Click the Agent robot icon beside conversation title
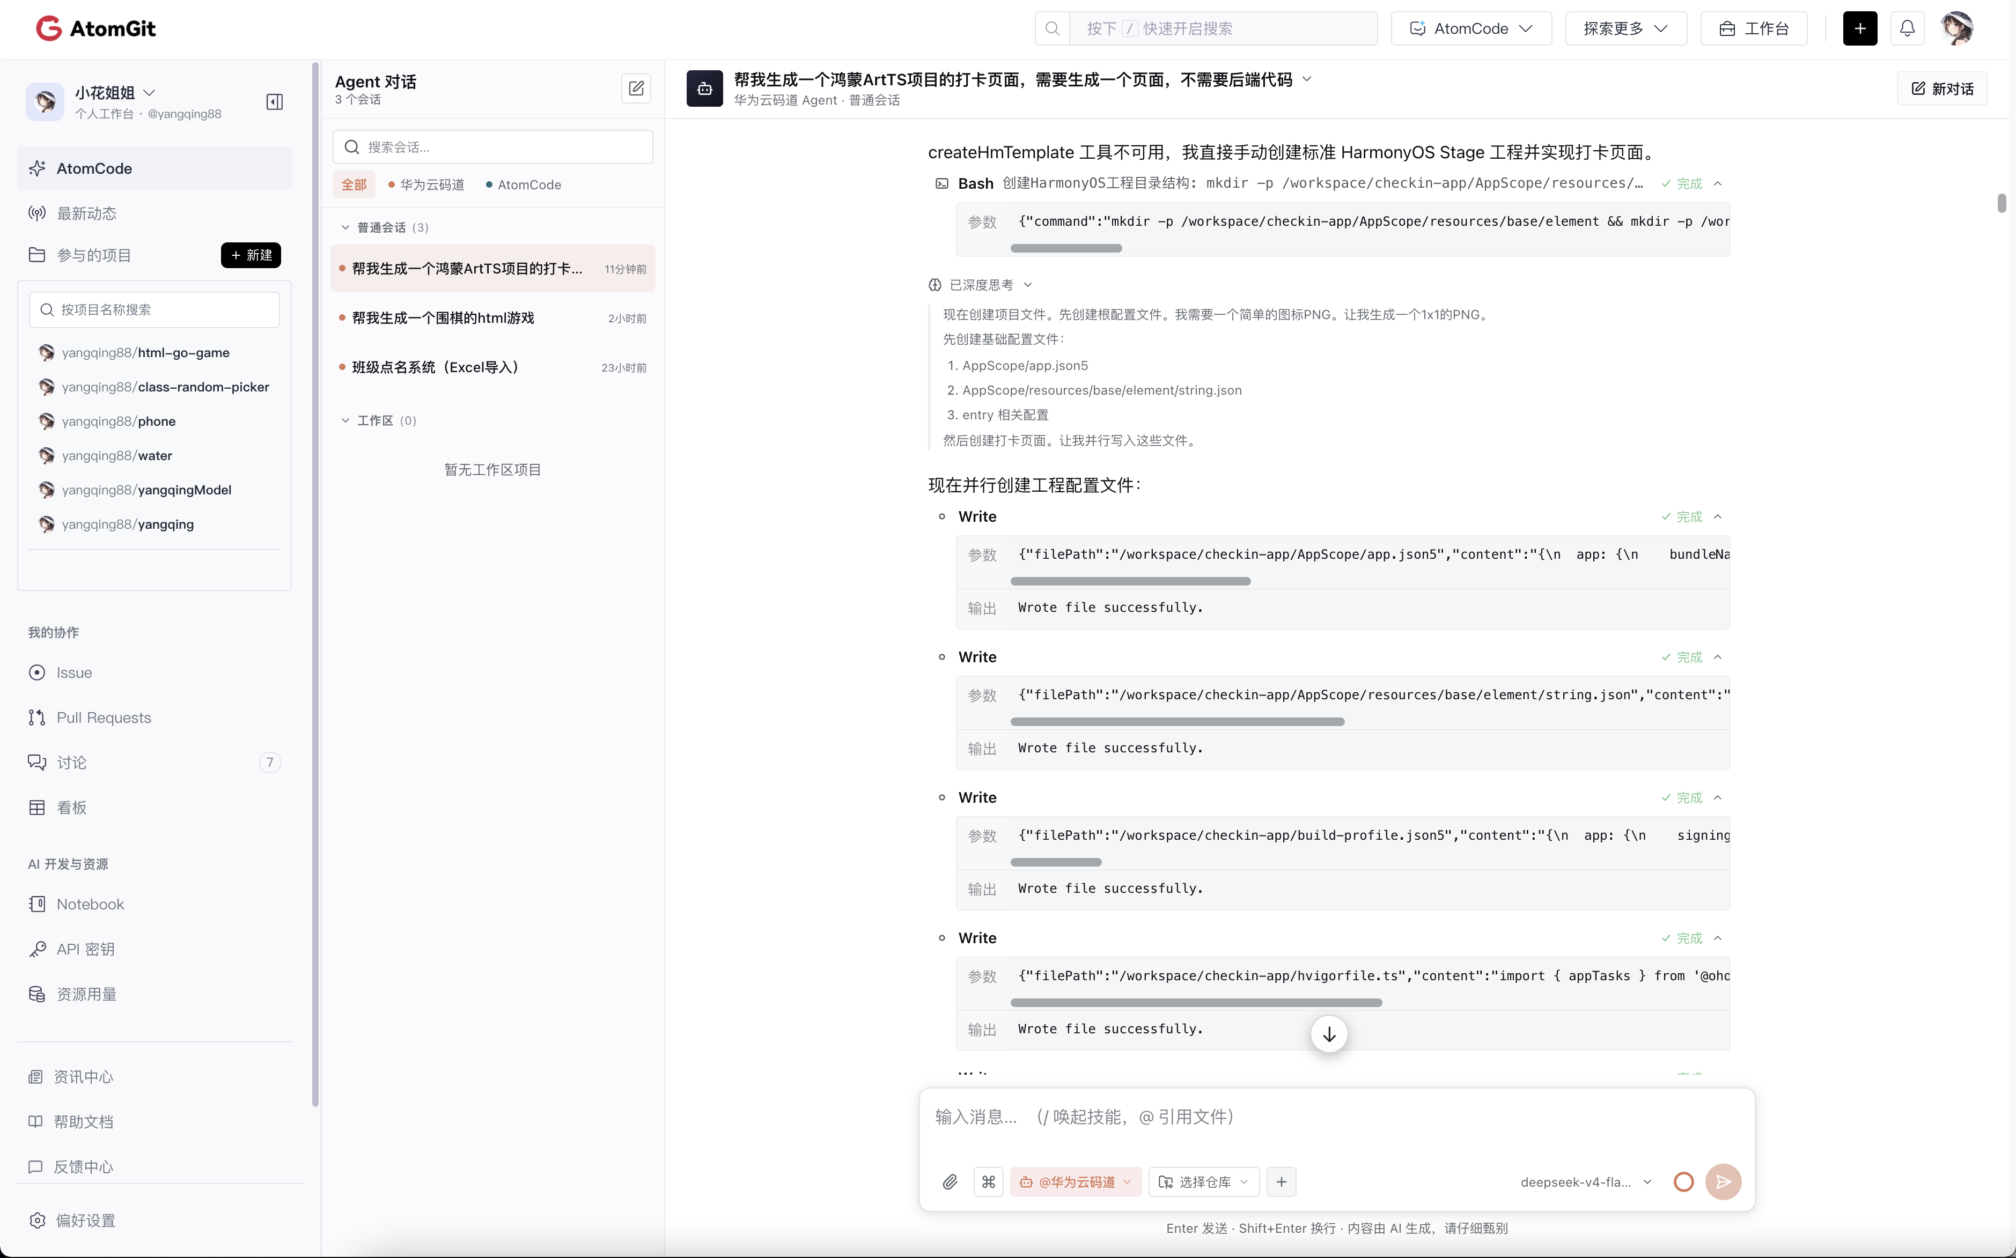 point(704,88)
